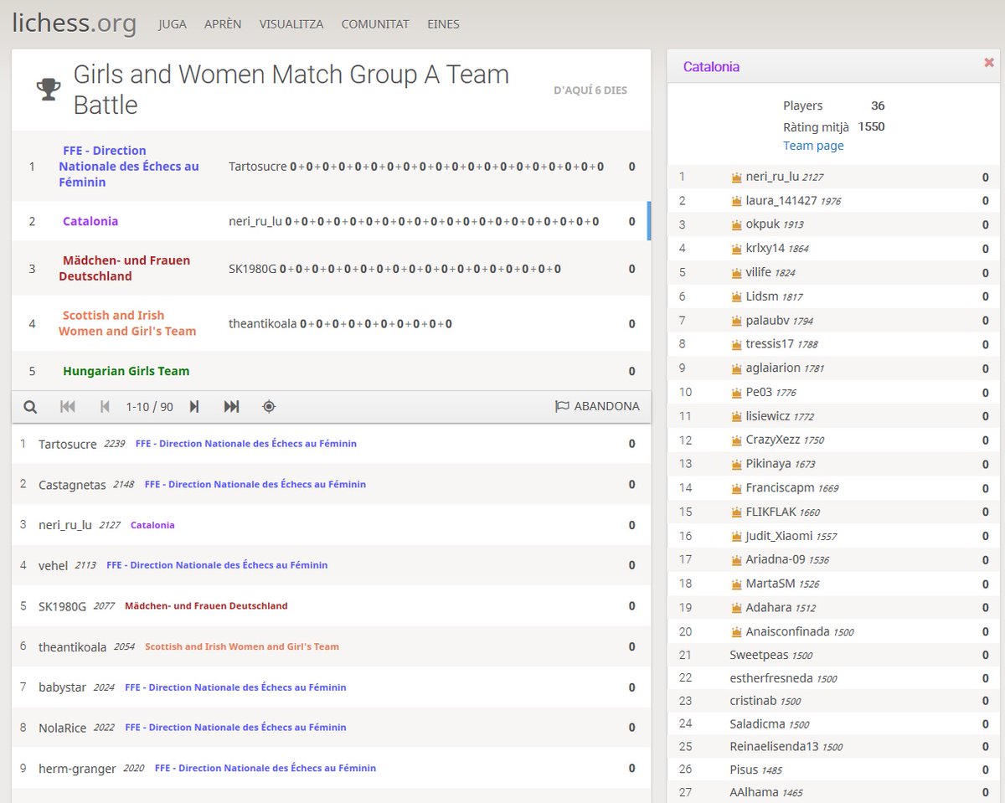The image size is (1005, 803).
Task: Select Hungarian Girls Team row
Action: [x=331, y=371]
